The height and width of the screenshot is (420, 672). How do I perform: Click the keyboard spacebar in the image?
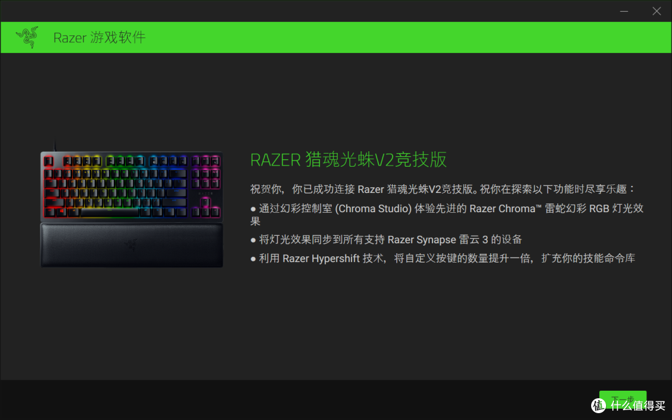pos(110,212)
